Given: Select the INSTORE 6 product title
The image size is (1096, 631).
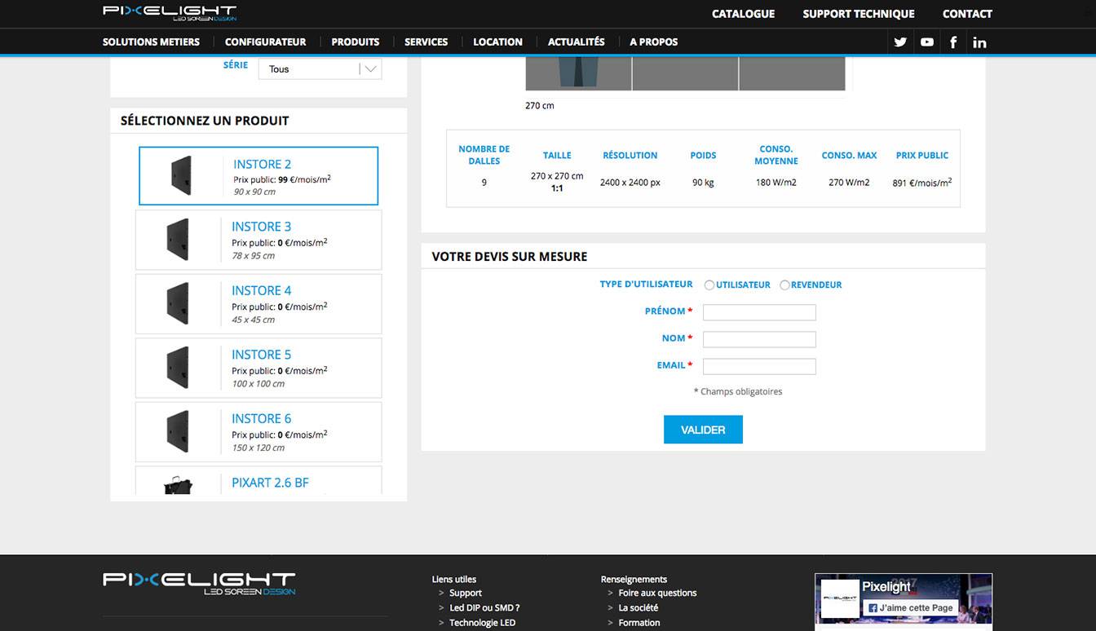Looking at the screenshot, I should click(x=261, y=418).
